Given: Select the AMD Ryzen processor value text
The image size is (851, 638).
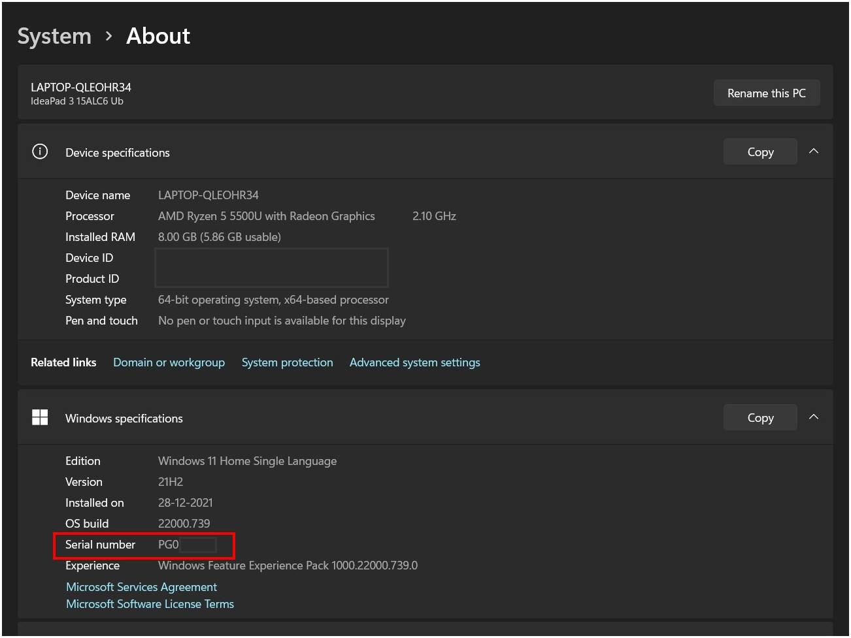Looking at the screenshot, I should (266, 216).
